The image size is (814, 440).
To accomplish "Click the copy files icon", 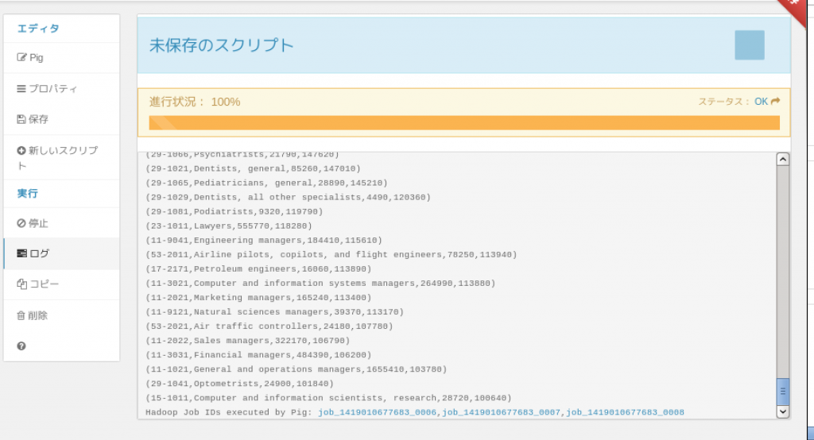I will pyautogui.click(x=21, y=284).
